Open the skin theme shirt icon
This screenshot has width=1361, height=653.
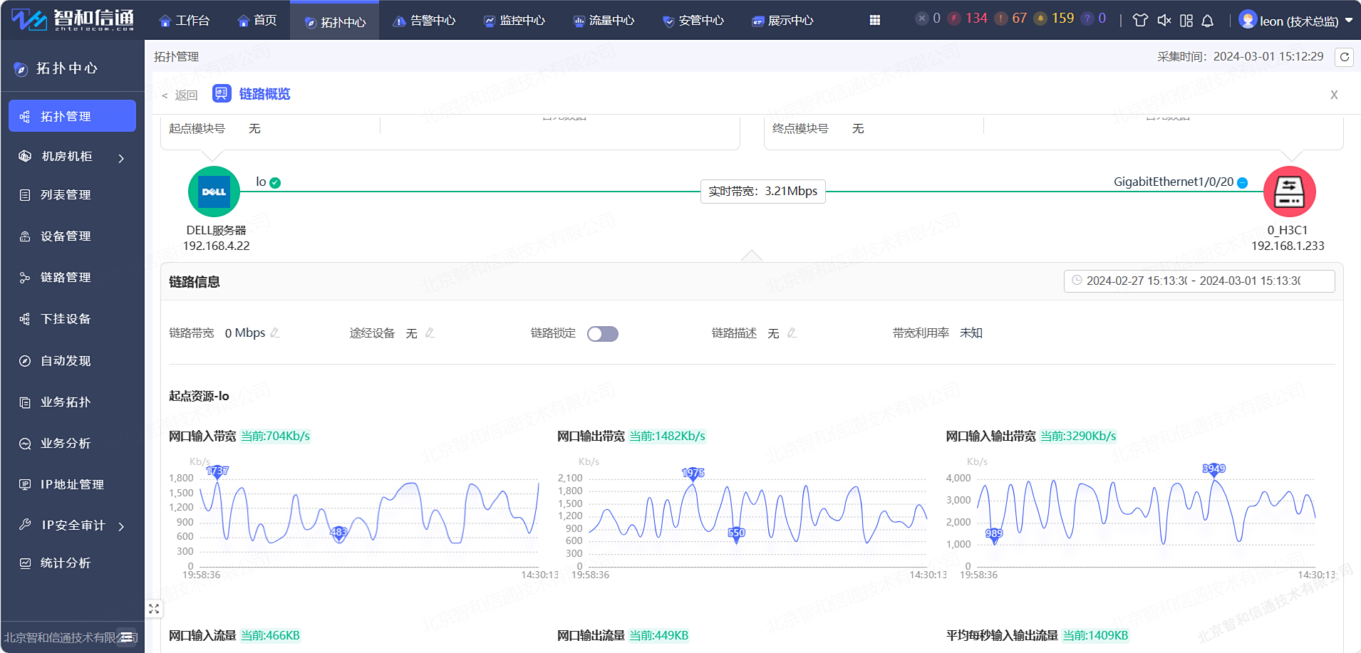coord(1140,21)
